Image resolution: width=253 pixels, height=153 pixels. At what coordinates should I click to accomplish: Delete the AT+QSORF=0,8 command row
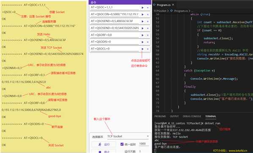pyautogui.click(x=148, y=35)
